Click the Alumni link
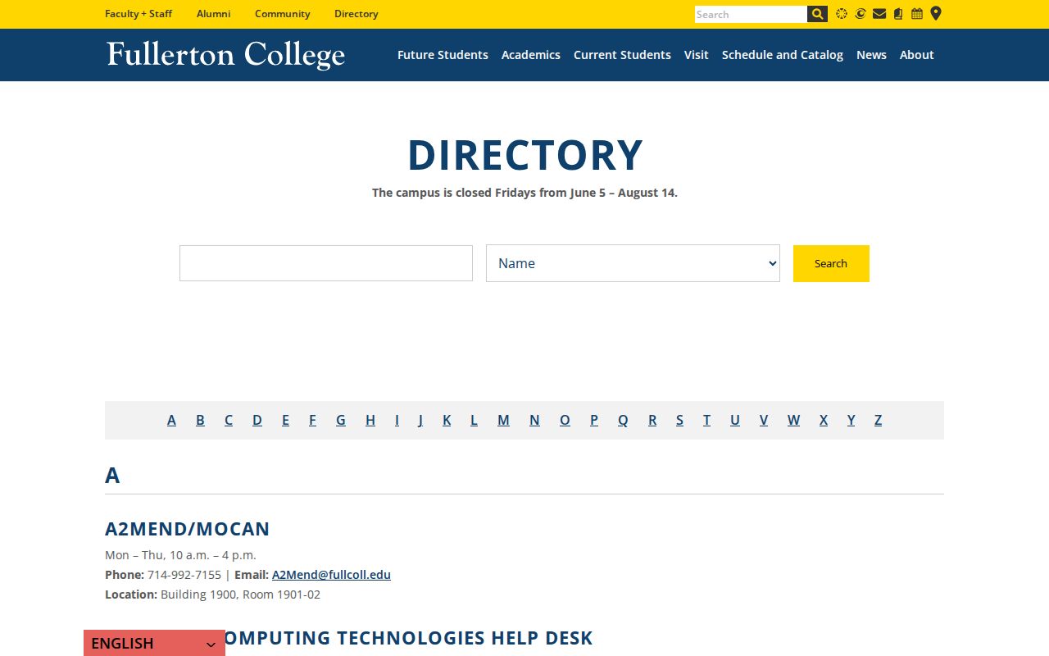Screen dimensions: 1049x656 [x=214, y=14]
